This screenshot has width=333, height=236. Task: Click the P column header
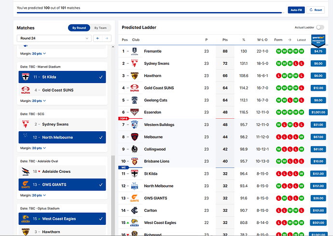(206, 40)
